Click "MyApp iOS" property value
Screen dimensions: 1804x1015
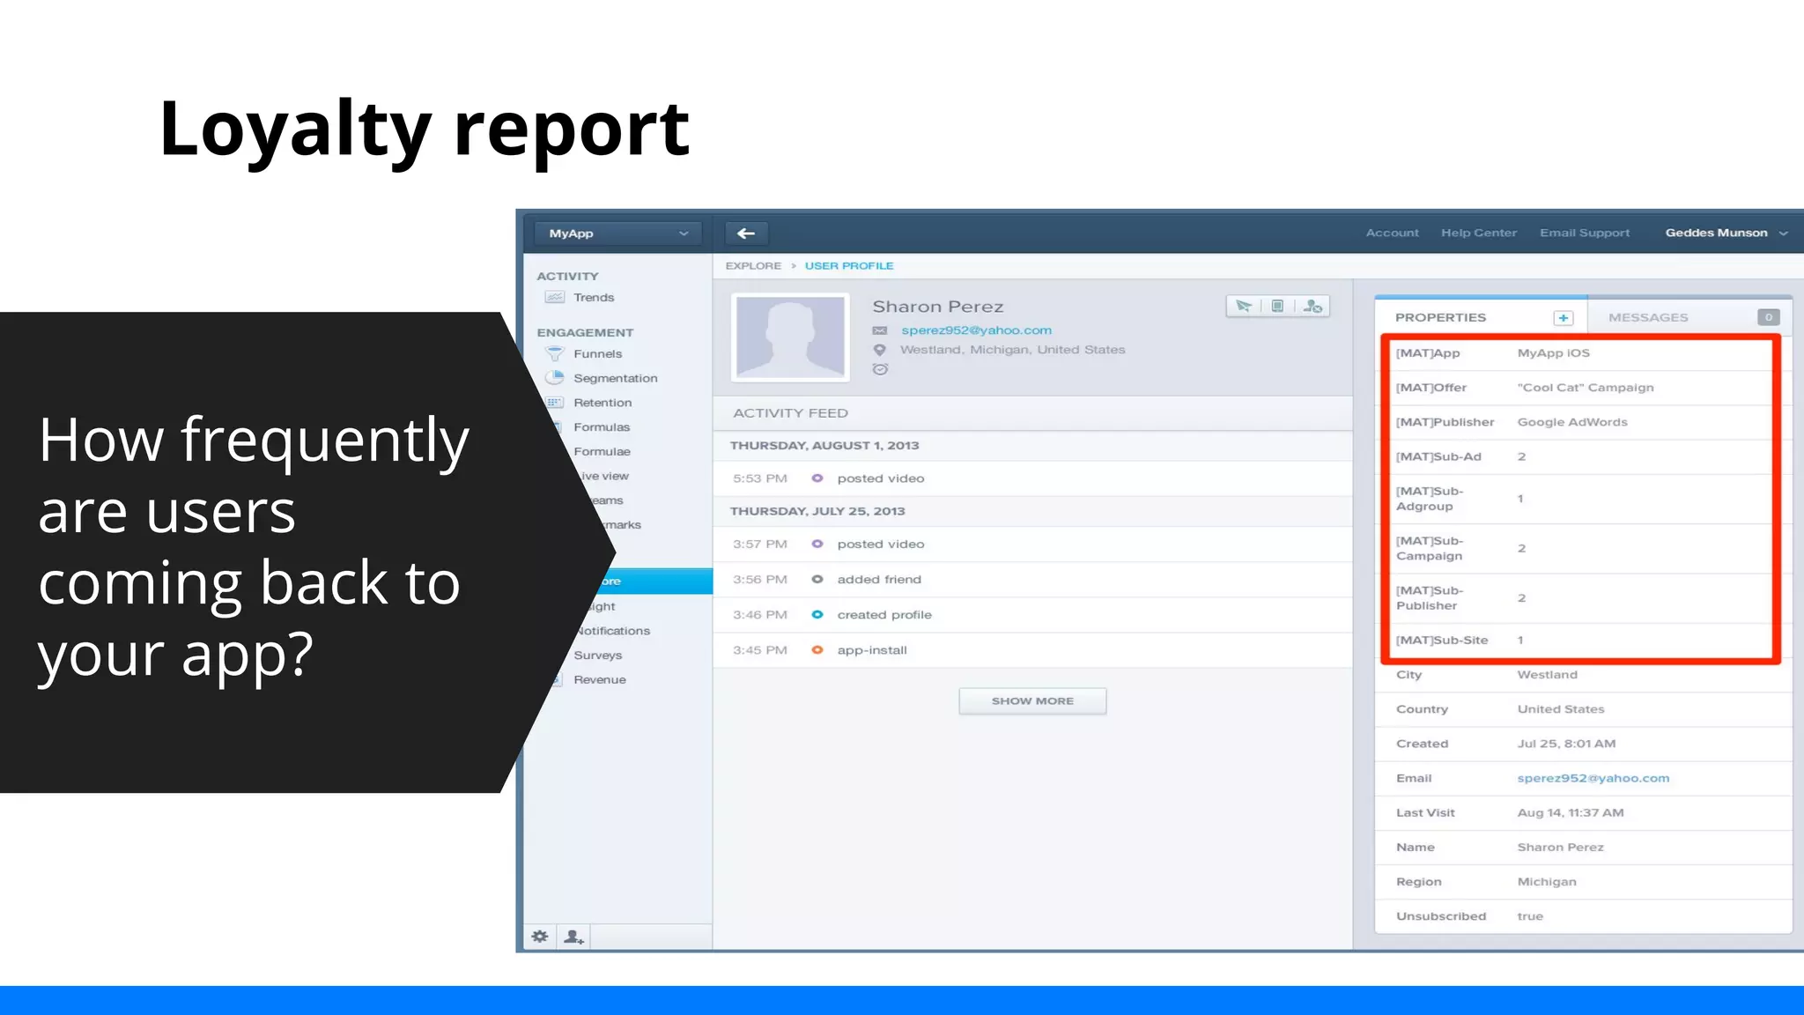(x=1553, y=353)
